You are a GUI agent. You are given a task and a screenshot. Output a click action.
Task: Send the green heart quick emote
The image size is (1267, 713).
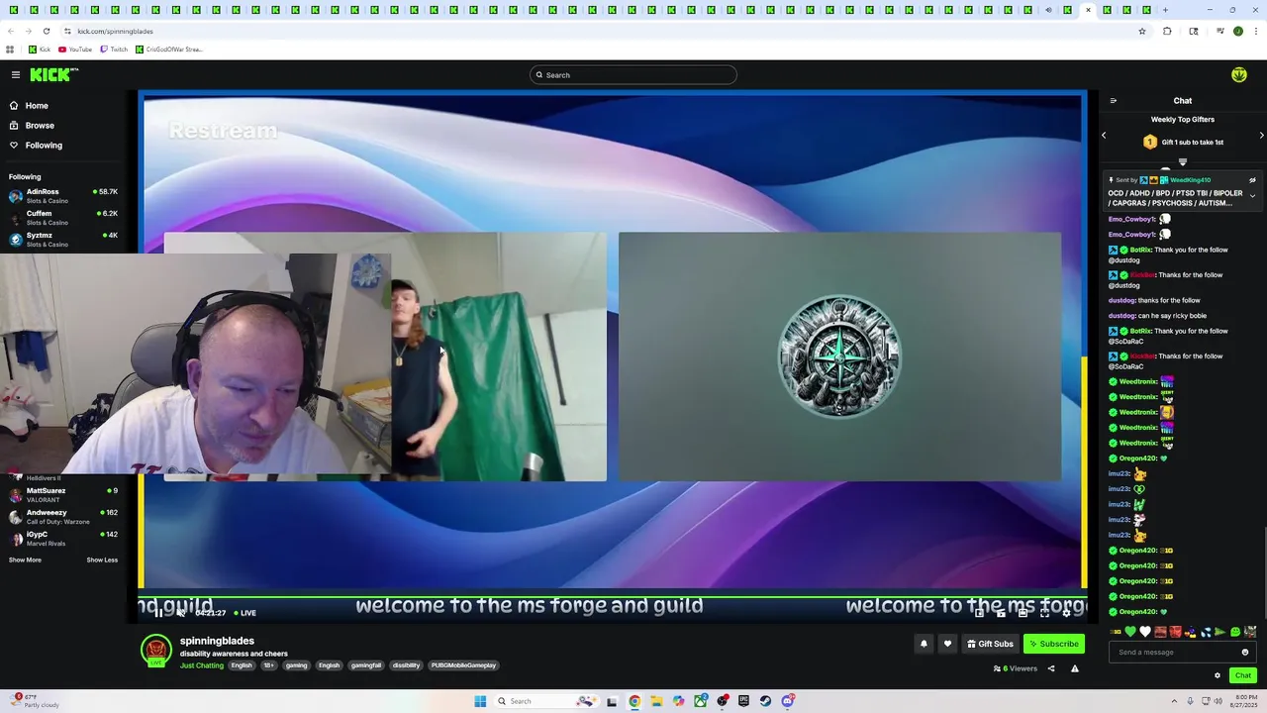[1130, 632]
